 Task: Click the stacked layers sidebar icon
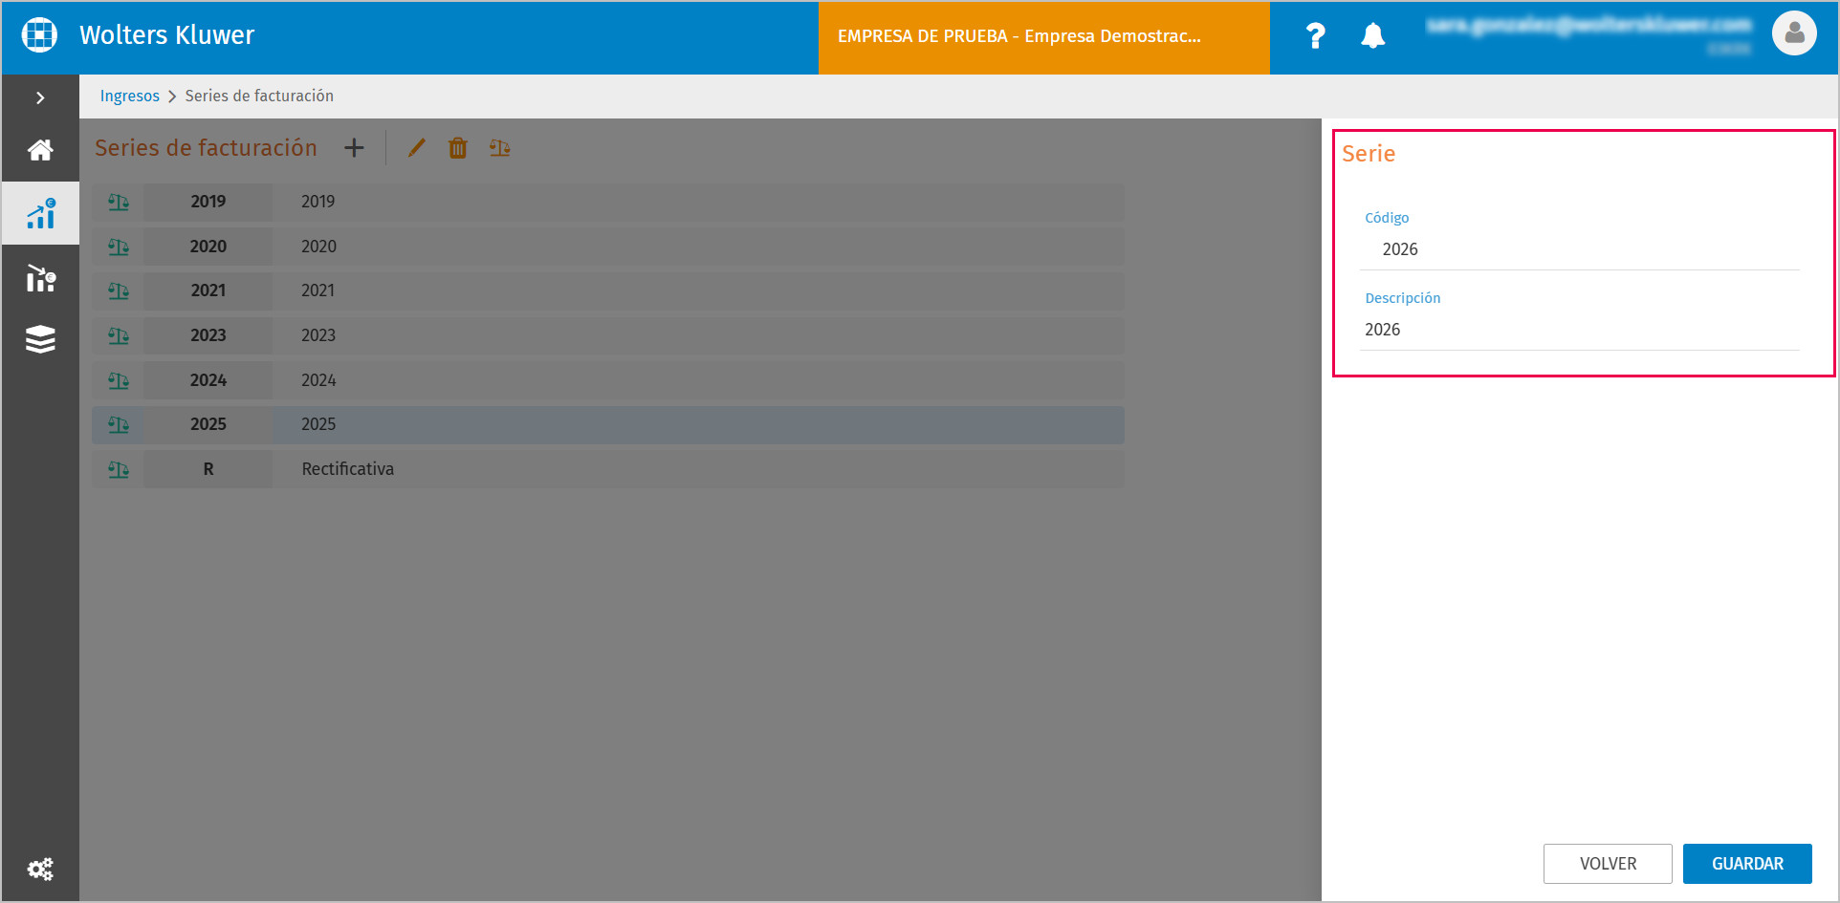pos(40,339)
